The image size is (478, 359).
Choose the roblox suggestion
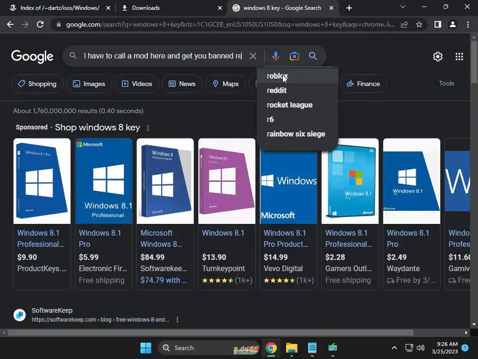(x=297, y=76)
